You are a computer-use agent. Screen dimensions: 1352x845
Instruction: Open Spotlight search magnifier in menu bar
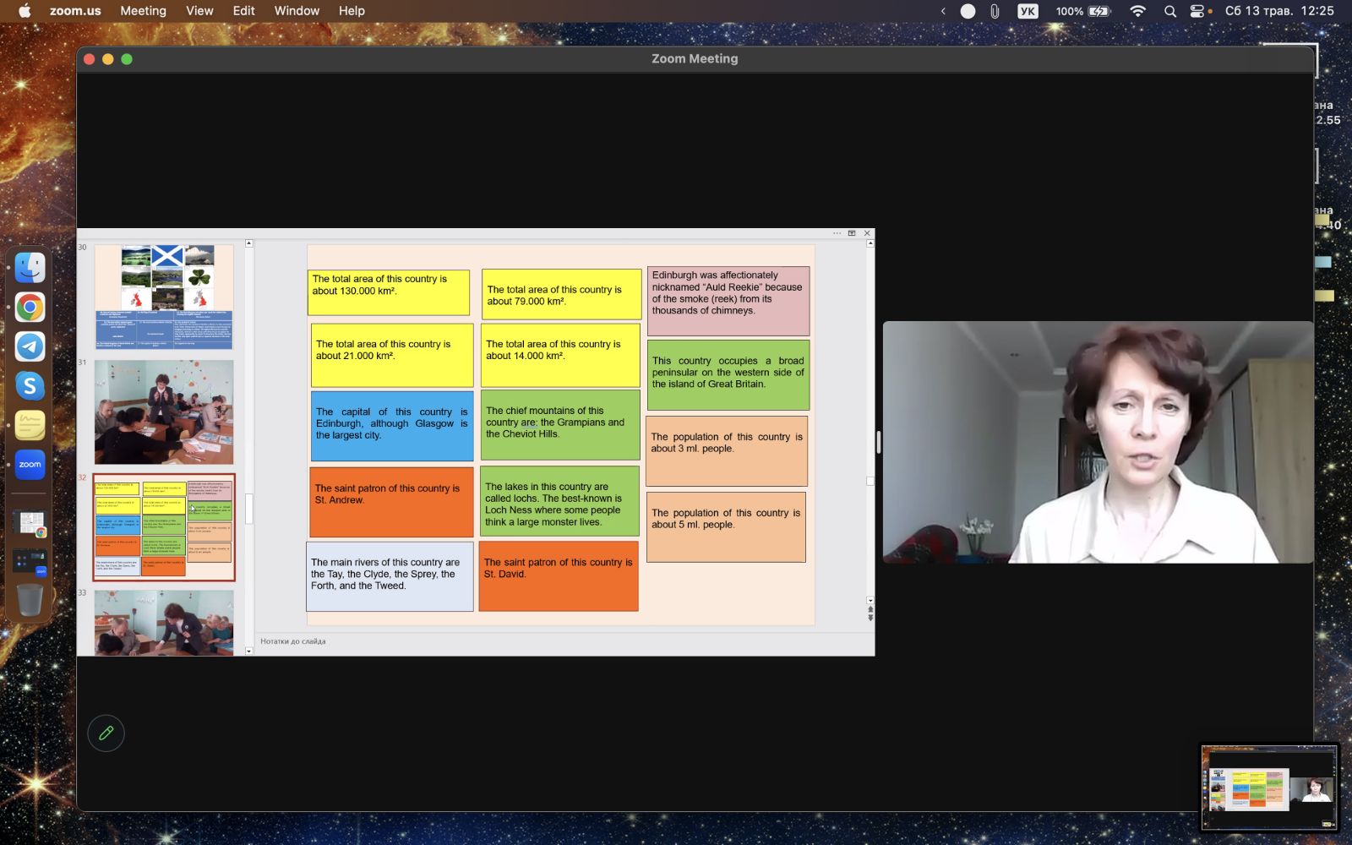(1169, 11)
